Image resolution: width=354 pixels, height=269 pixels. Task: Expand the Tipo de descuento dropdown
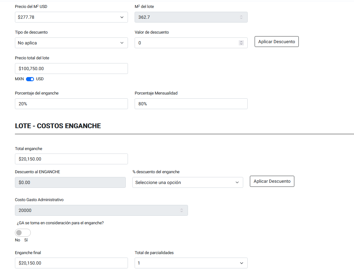pyautogui.click(x=71, y=43)
